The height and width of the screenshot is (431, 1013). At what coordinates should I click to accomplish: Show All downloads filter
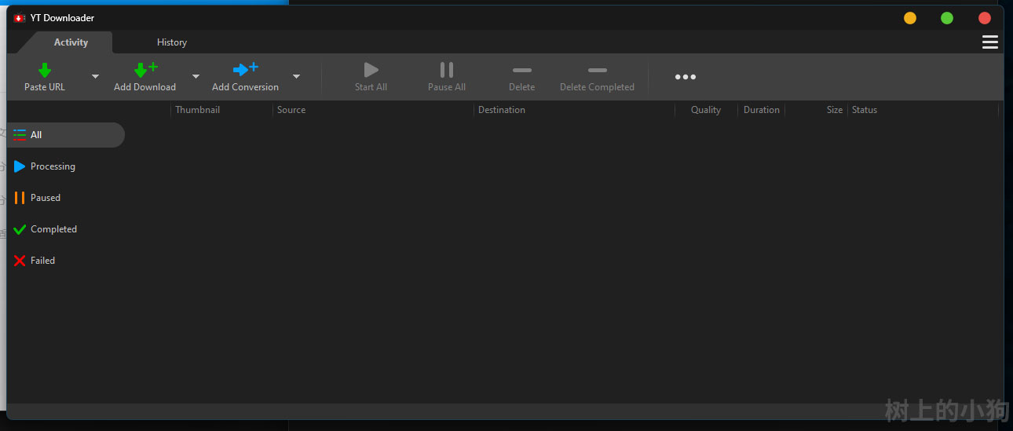35,135
